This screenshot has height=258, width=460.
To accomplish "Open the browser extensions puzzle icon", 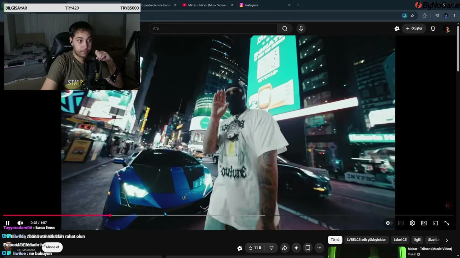I will pos(424,15).
